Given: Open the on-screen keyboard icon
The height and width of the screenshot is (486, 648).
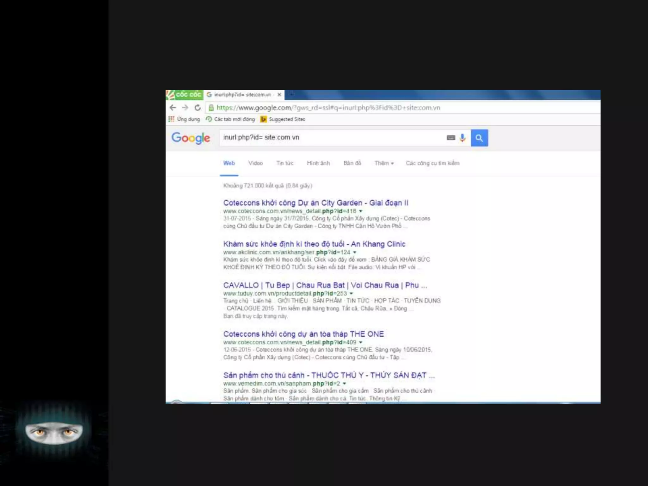Looking at the screenshot, I should coord(451,138).
